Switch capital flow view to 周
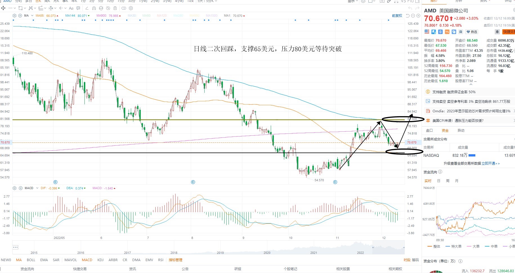The image size is (515, 273). (x=447, y=181)
